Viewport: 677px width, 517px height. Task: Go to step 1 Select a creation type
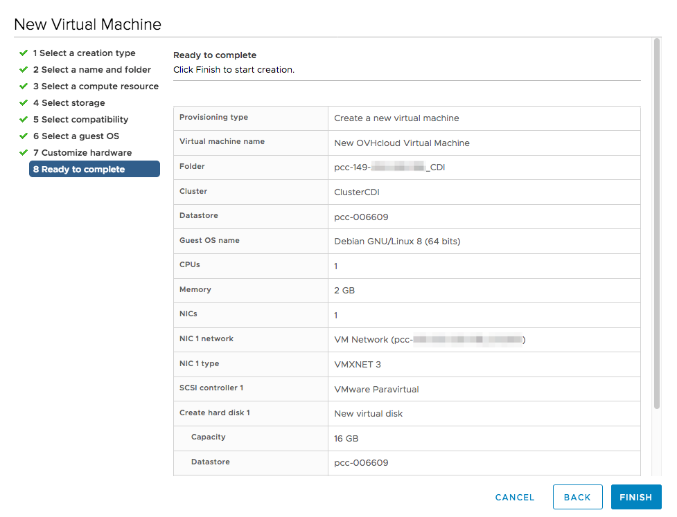pyautogui.click(x=84, y=53)
